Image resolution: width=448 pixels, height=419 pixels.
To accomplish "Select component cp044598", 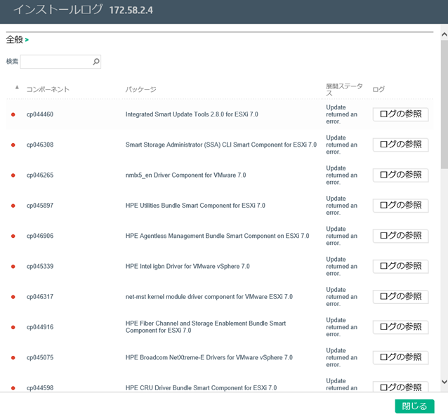I will 40,388.
